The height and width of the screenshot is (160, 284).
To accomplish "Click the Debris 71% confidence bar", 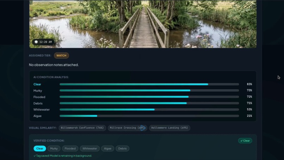I will coord(149,103).
